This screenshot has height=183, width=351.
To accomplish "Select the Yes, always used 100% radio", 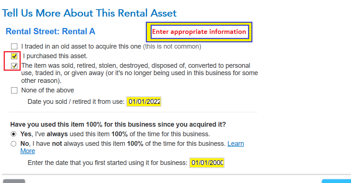I will point(13,134).
